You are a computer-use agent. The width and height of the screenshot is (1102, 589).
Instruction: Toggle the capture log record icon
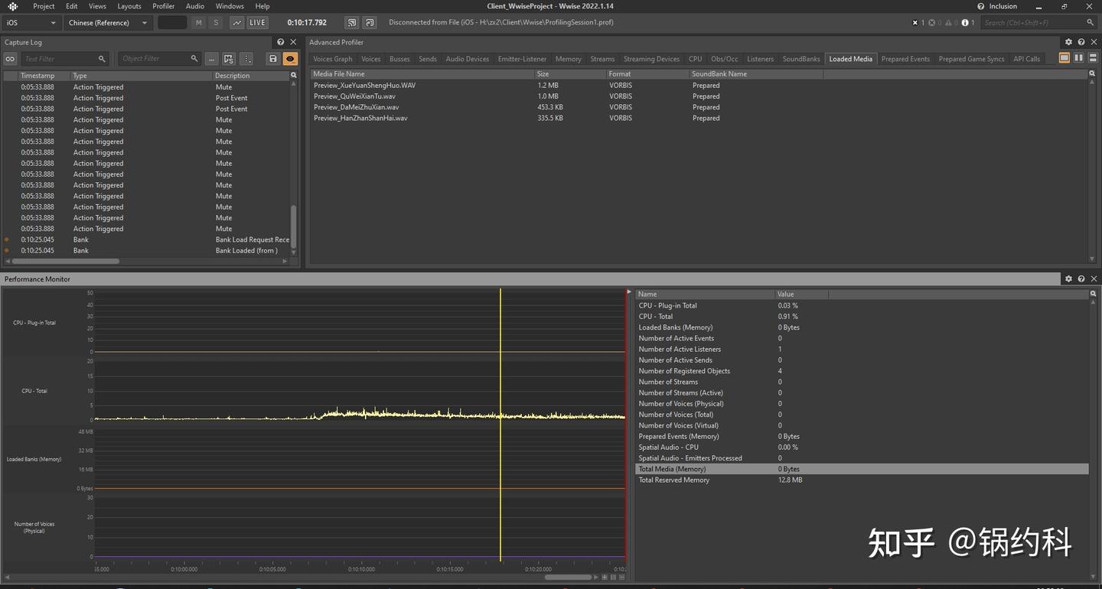(289, 59)
